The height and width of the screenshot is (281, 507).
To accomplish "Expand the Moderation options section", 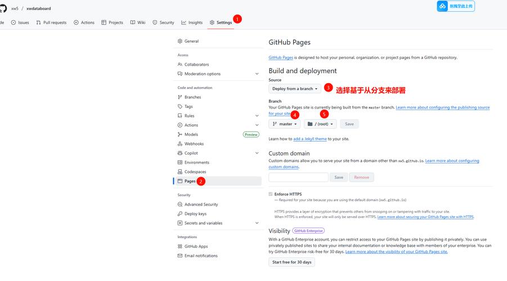I will tap(257, 74).
